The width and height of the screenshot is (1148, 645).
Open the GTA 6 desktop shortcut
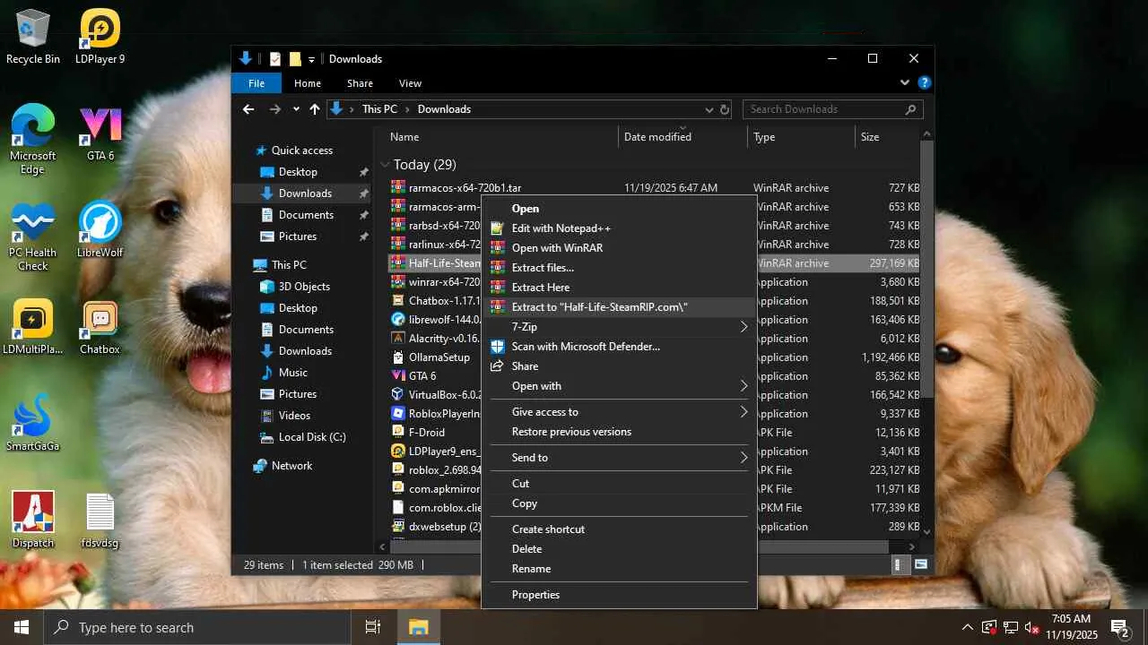click(x=100, y=133)
